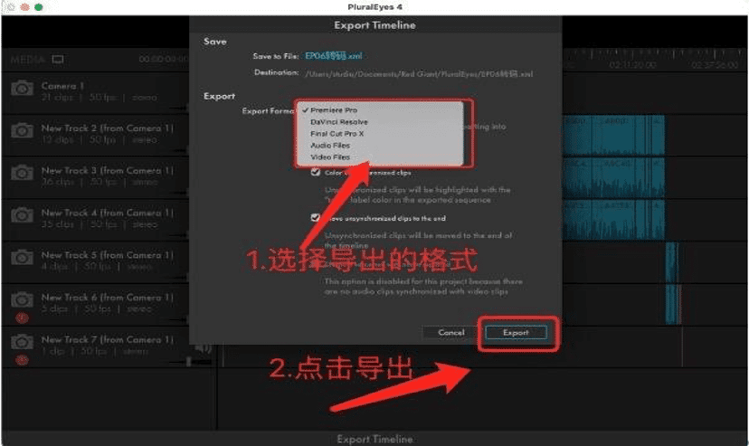Click camera icon of New Track 7
Screen dimensions: 749x446
[23, 341]
